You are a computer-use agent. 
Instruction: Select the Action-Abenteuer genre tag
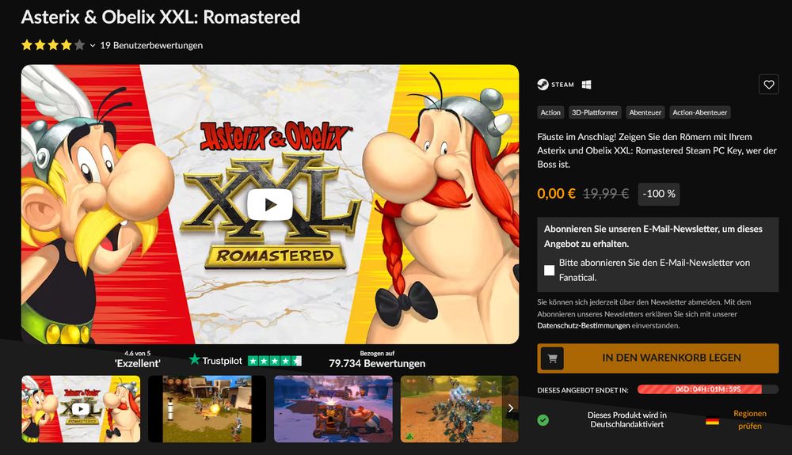tap(699, 112)
